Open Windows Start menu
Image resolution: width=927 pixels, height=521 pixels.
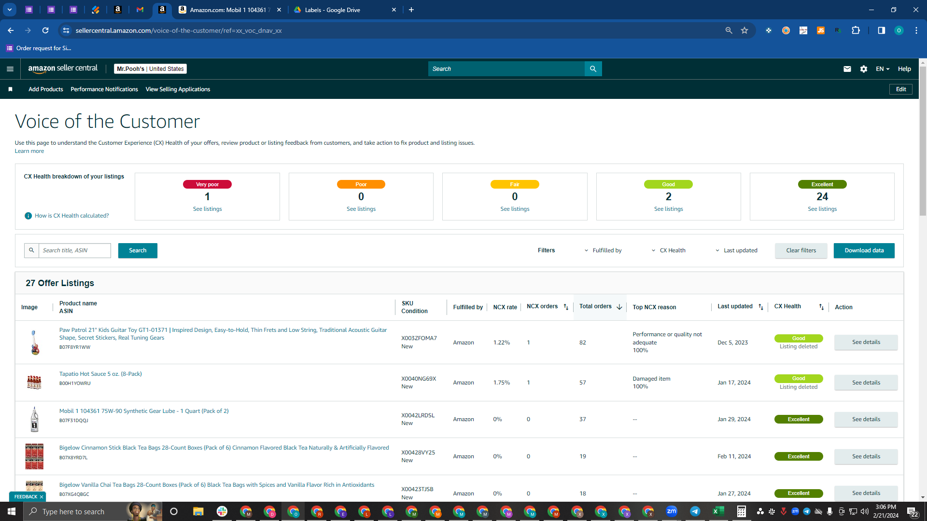point(12,511)
